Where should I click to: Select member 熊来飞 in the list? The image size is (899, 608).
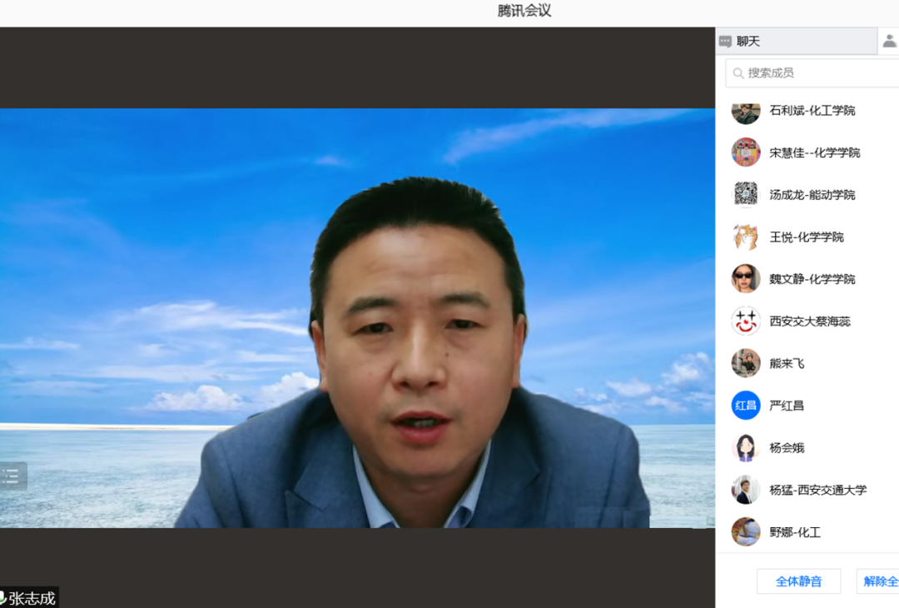(787, 363)
